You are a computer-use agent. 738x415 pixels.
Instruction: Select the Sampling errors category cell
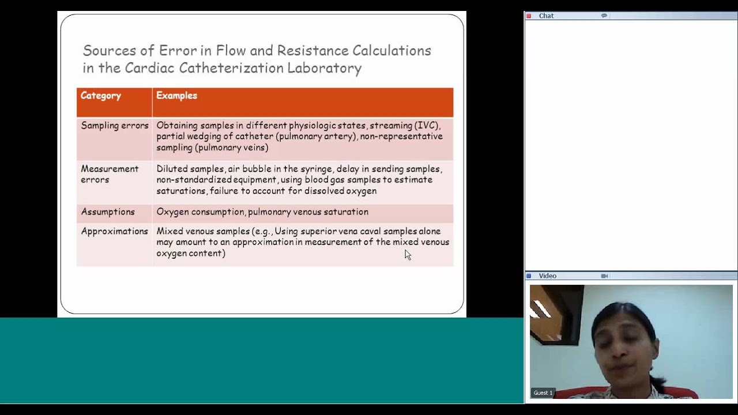tap(114, 139)
